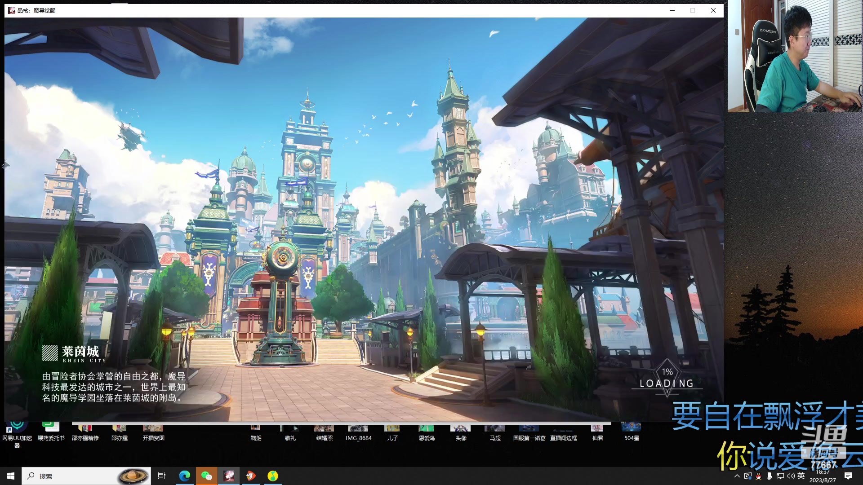Image resolution: width=863 pixels, height=485 pixels.
Task: Select the 开播贺图 desktop file
Action: (x=153, y=433)
